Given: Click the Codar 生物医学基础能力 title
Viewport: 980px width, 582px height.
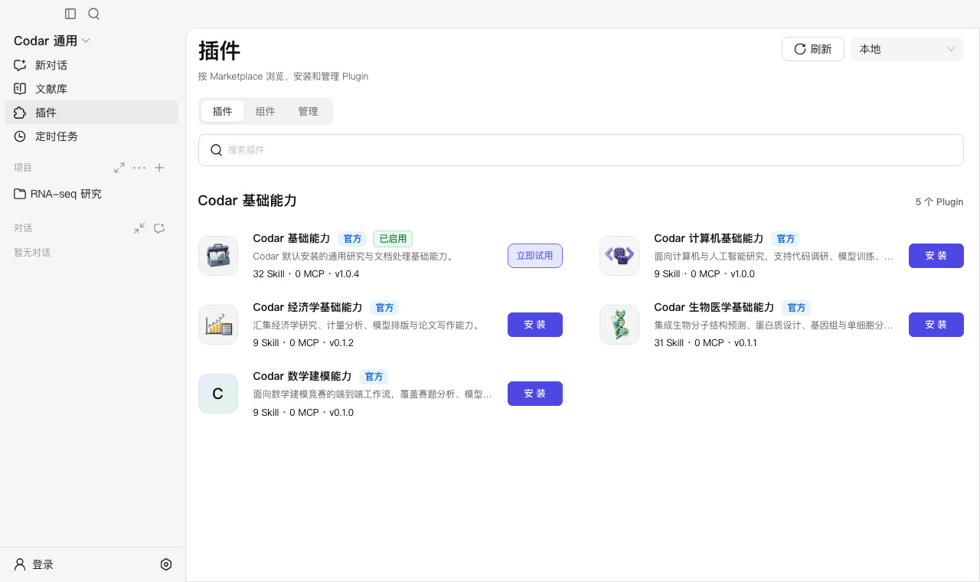Looking at the screenshot, I should 714,307.
